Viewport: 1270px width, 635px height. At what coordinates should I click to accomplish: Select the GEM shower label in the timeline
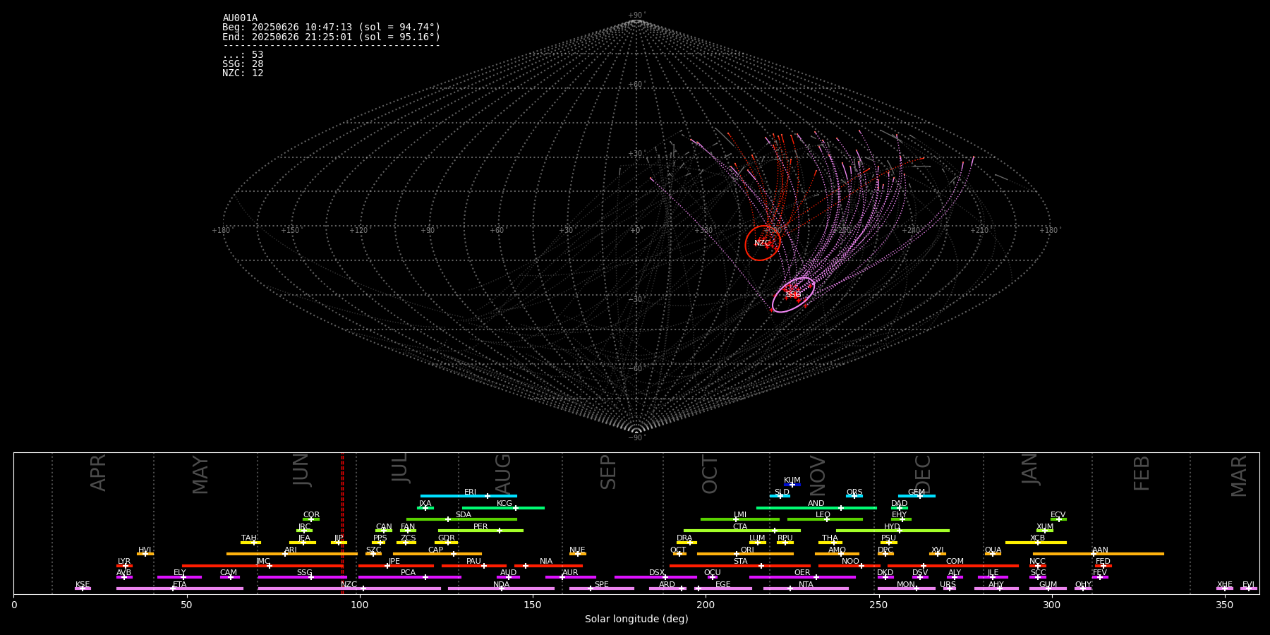click(x=917, y=492)
